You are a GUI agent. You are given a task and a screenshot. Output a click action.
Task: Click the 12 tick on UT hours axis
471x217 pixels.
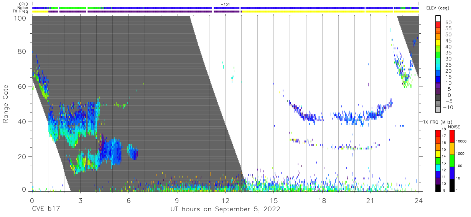point(225,200)
